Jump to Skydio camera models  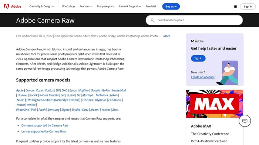point(75,110)
